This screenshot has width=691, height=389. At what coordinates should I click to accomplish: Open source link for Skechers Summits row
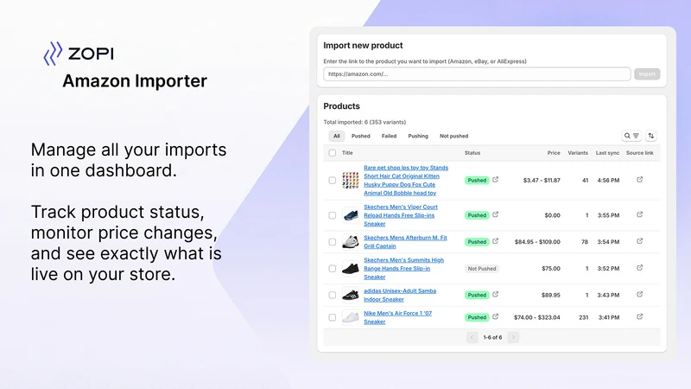[x=639, y=268]
